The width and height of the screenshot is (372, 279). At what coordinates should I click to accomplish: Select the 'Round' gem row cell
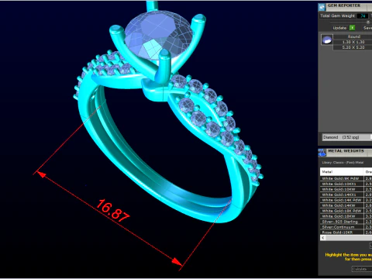point(353,36)
